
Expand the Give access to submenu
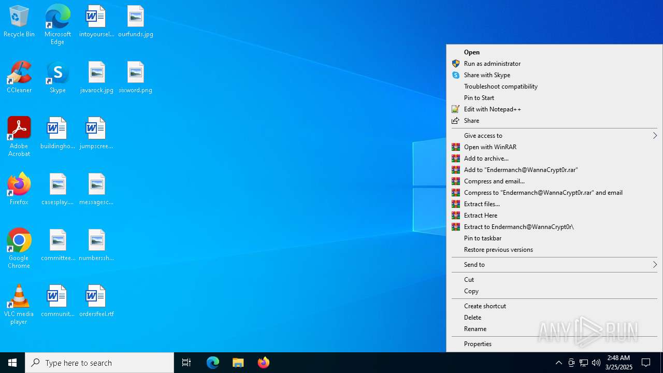(x=554, y=136)
